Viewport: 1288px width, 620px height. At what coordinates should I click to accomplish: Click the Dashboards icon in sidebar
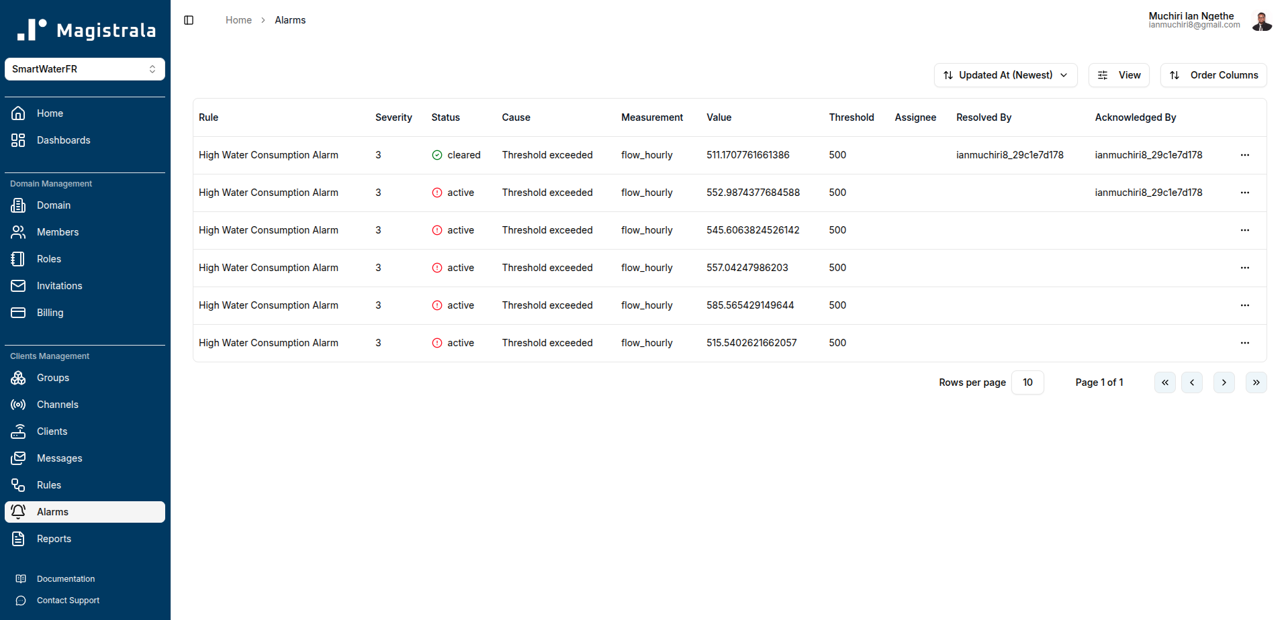(x=18, y=140)
